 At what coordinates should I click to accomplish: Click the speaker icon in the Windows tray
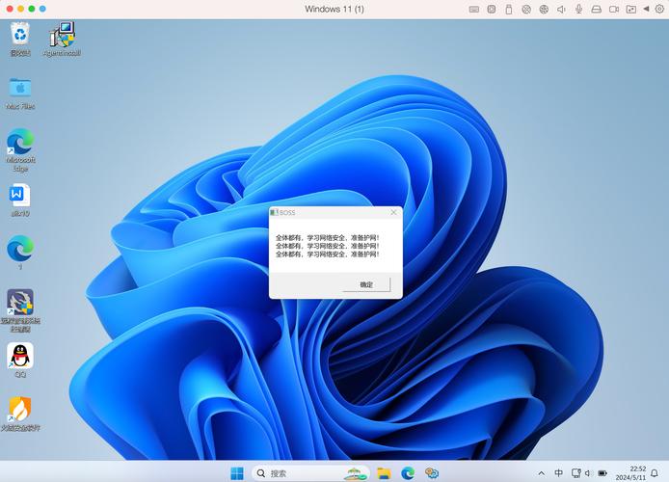tap(588, 473)
